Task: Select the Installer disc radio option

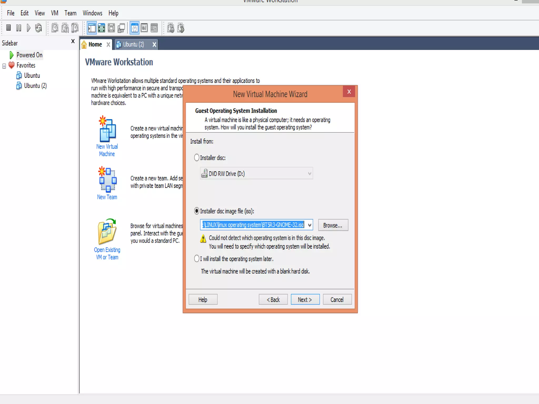Action: pyautogui.click(x=197, y=158)
